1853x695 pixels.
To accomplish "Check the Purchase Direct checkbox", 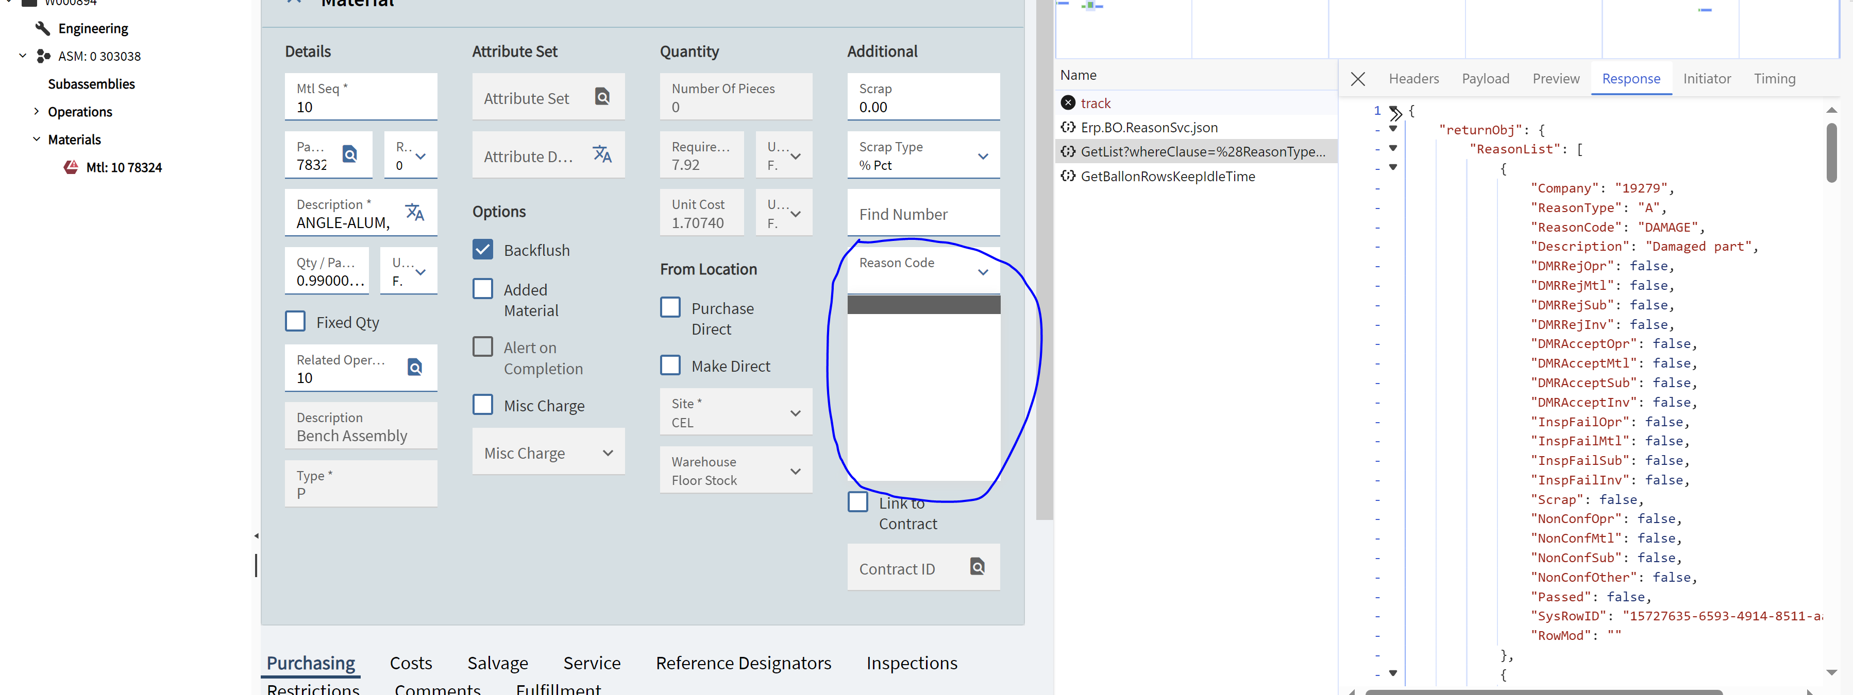I will click(x=670, y=308).
